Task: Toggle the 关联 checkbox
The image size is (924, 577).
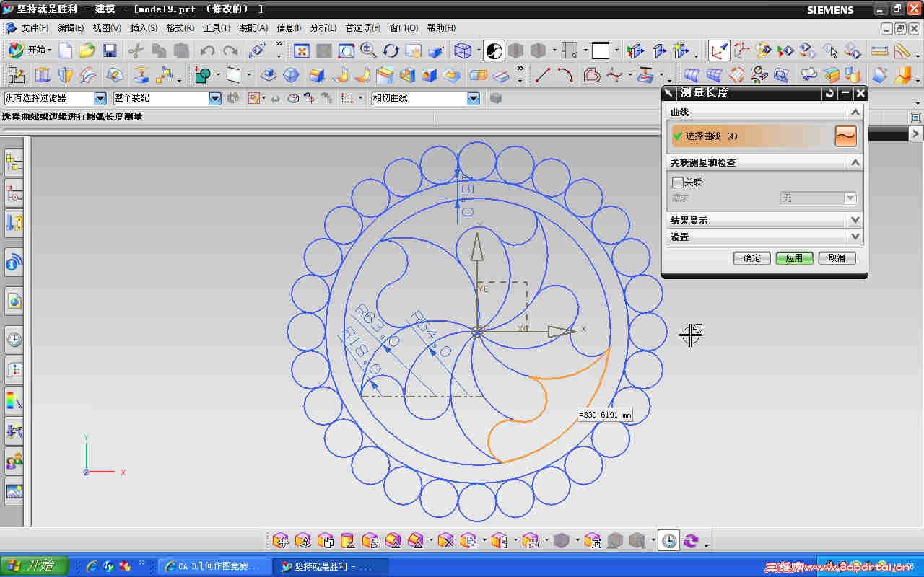Action: point(677,182)
